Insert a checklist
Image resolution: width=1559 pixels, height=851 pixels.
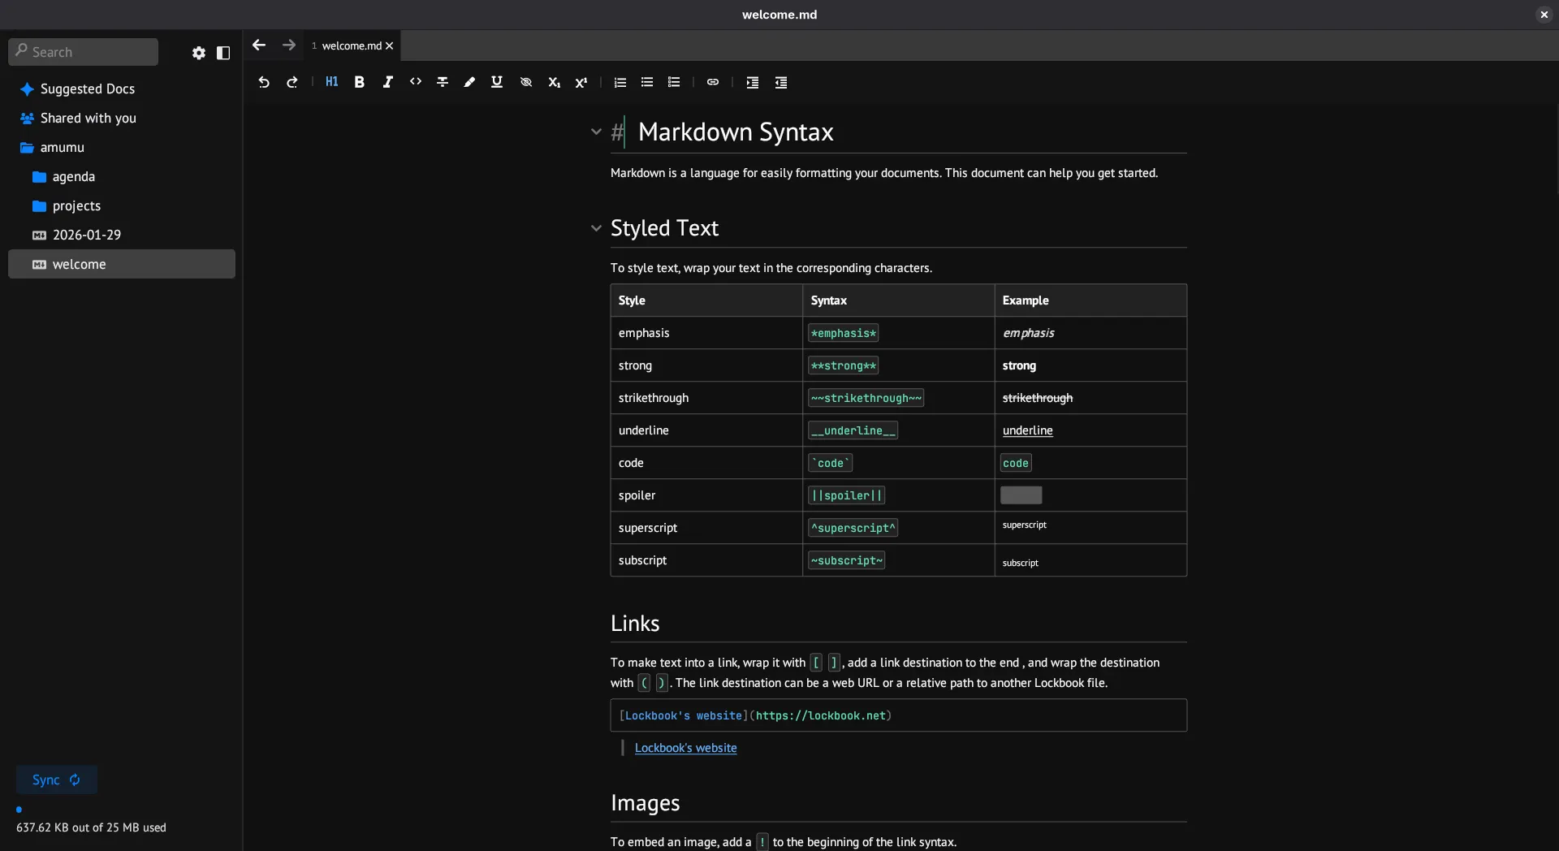pos(674,82)
